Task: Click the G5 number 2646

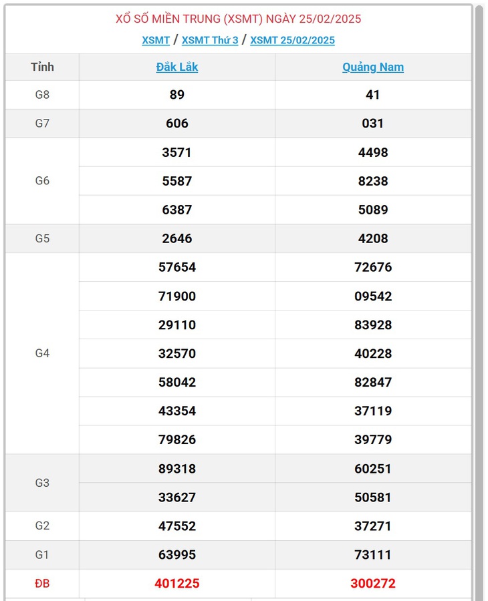Action: [177, 238]
